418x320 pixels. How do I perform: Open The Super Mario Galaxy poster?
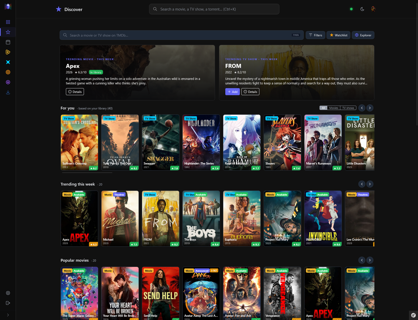79,293
